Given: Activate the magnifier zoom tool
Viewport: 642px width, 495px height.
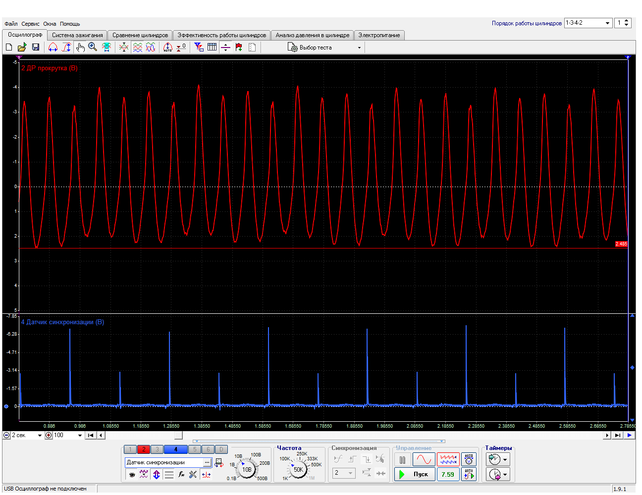Looking at the screenshot, I should [93, 48].
